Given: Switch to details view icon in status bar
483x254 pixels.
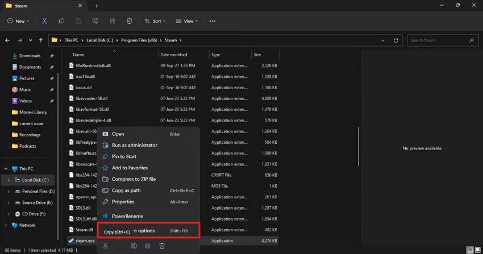Looking at the screenshot, I should [470, 250].
